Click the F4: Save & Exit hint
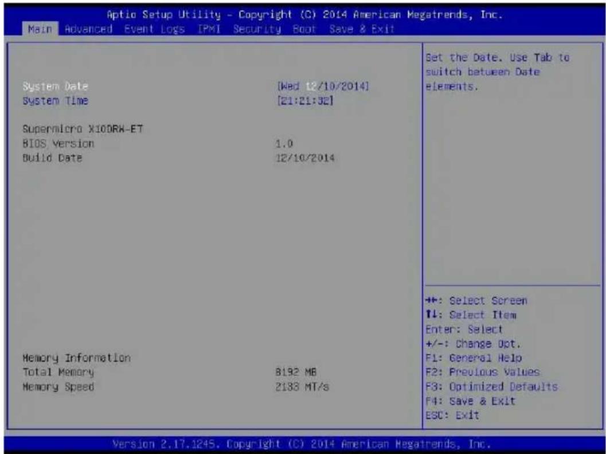The height and width of the screenshot is (454, 606). pyautogui.click(x=470, y=401)
